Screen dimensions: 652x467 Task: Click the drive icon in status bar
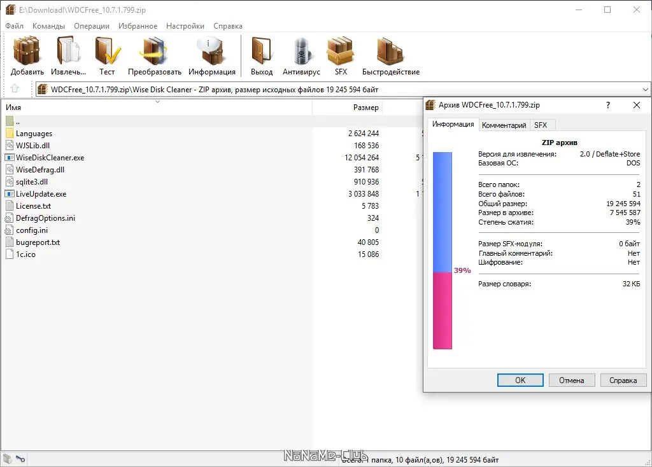[x=8, y=459]
